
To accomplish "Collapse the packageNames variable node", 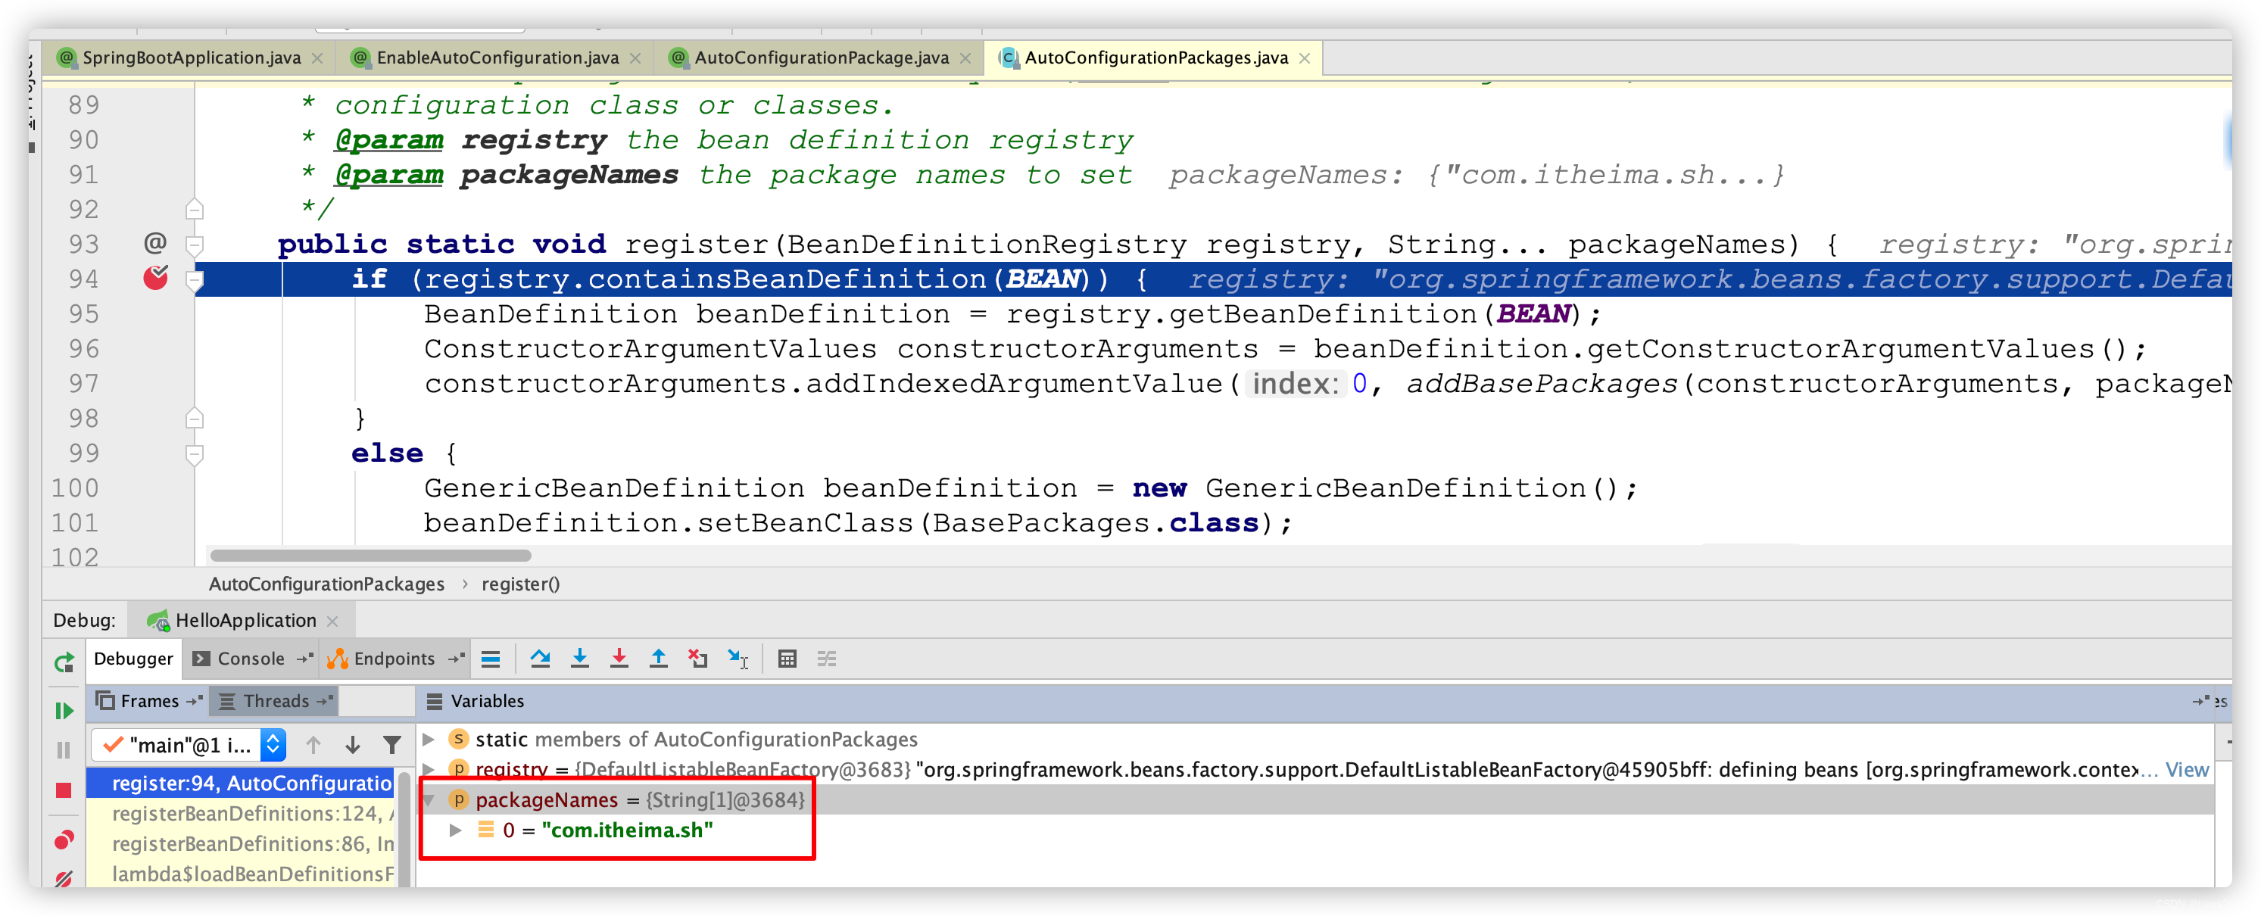I will [429, 799].
